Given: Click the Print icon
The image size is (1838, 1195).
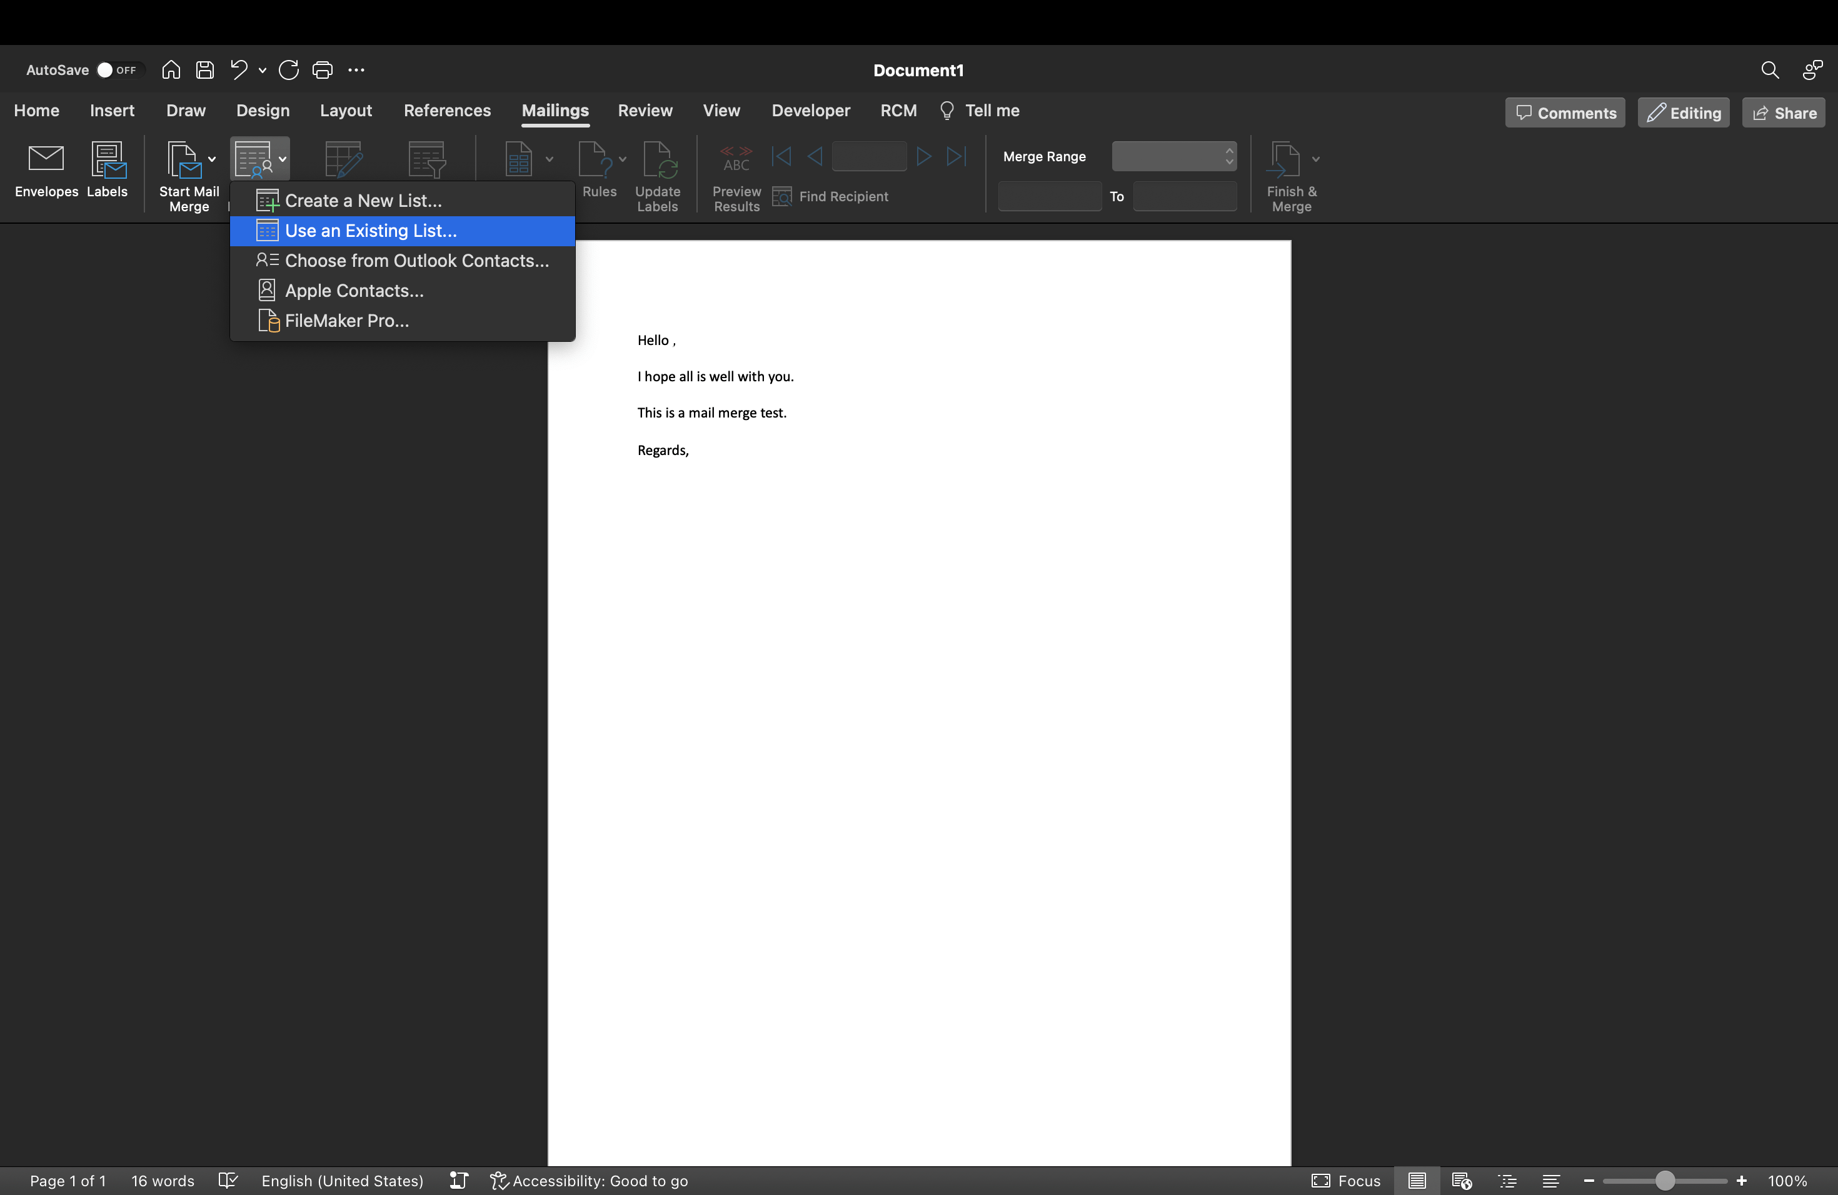Looking at the screenshot, I should click(322, 70).
